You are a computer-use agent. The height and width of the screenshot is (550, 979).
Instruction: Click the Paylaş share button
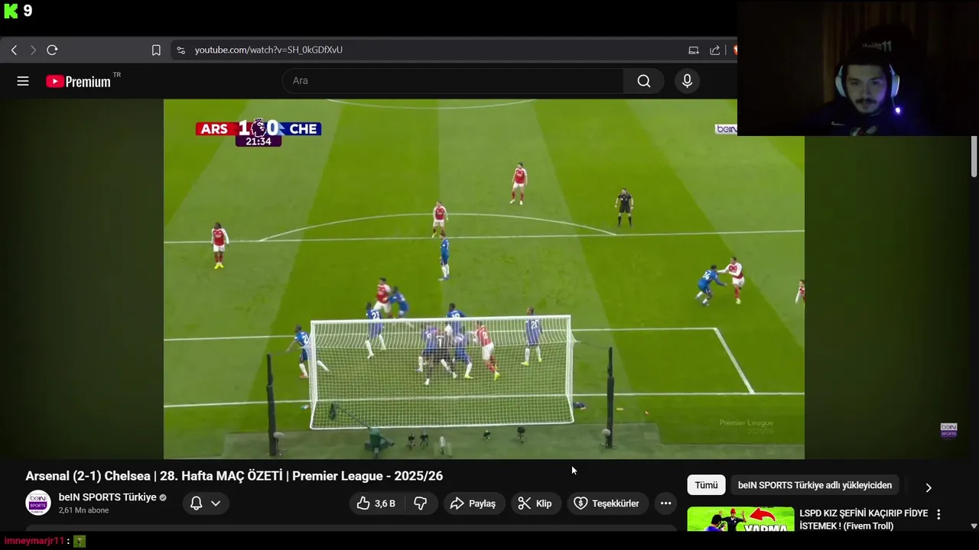tap(474, 503)
